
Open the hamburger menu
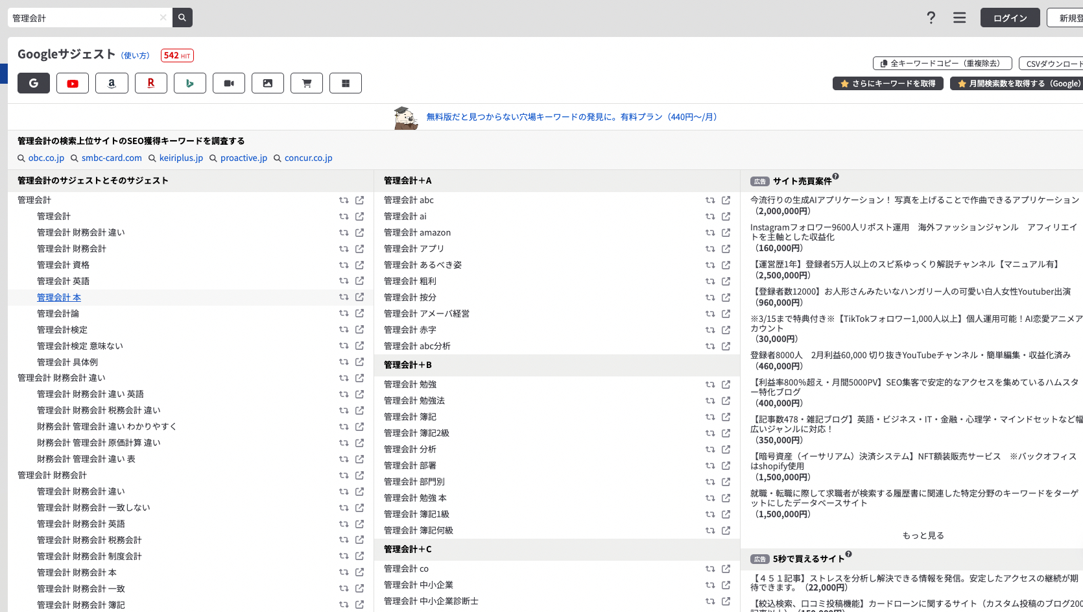click(959, 18)
